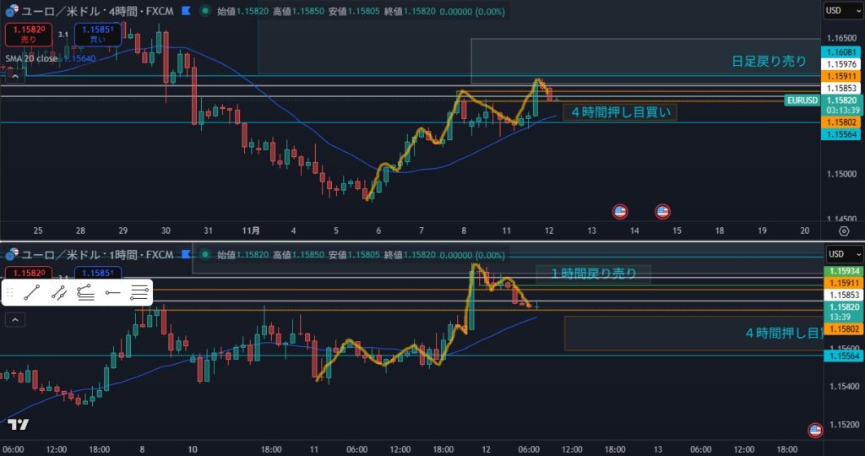Select the horizontal lines levels tool

click(x=139, y=293)
